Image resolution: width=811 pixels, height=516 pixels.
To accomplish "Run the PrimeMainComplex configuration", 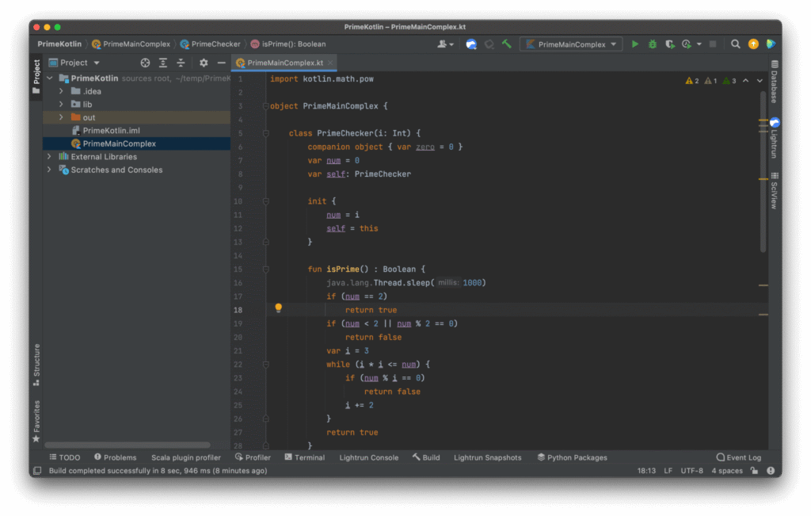I will click(x=635, y=44).
